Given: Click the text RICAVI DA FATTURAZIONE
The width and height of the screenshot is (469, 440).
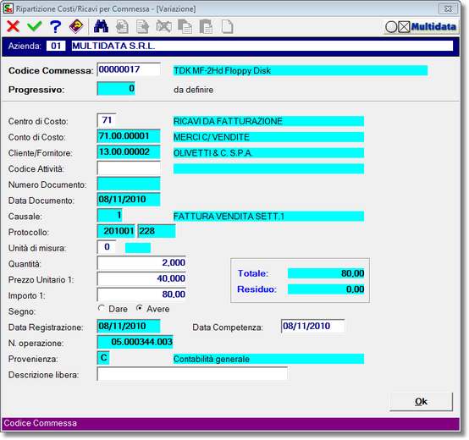Looking at the screenshot, I should (x=228, y=121).
